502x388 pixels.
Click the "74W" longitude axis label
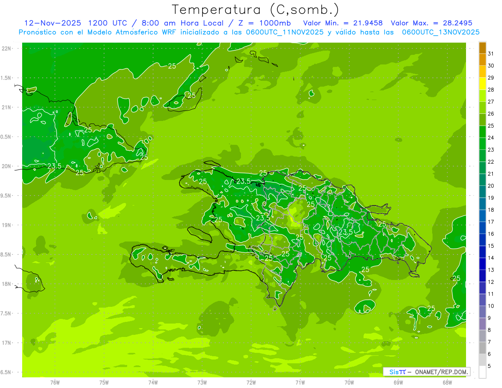click(153, 383)
